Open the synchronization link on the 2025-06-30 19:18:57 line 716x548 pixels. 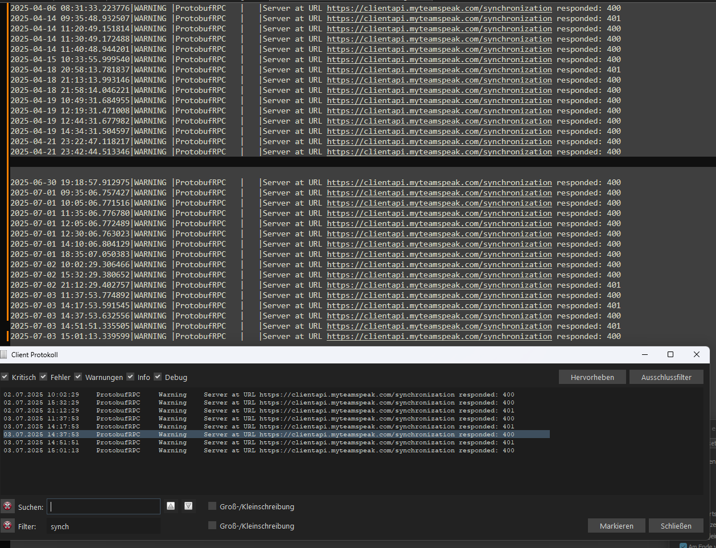point(439,183)
